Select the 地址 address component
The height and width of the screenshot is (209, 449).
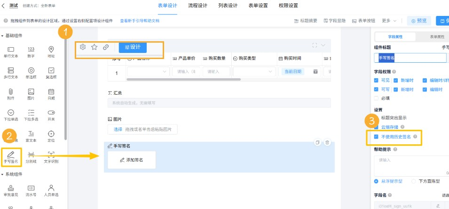(51, 52)
